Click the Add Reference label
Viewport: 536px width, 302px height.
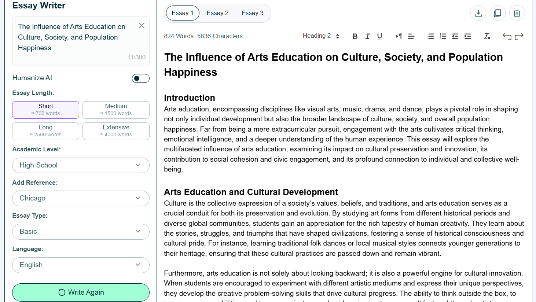pyautogui.click(x=35, y=183)
